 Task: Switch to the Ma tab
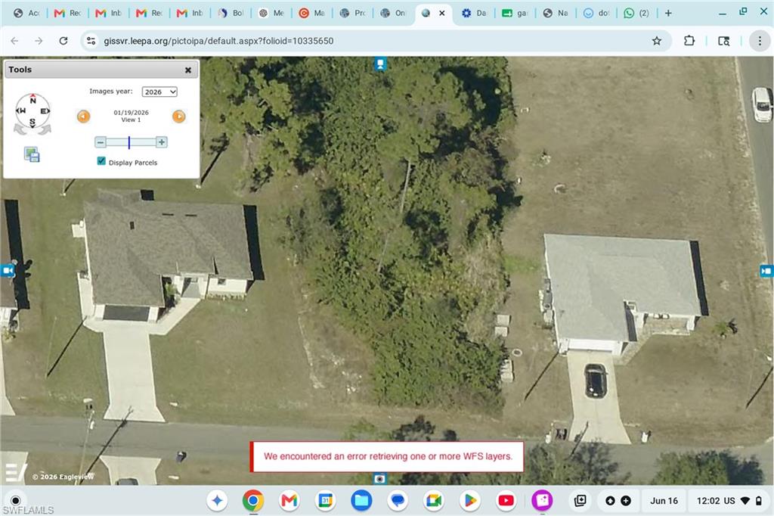(312, 14)
